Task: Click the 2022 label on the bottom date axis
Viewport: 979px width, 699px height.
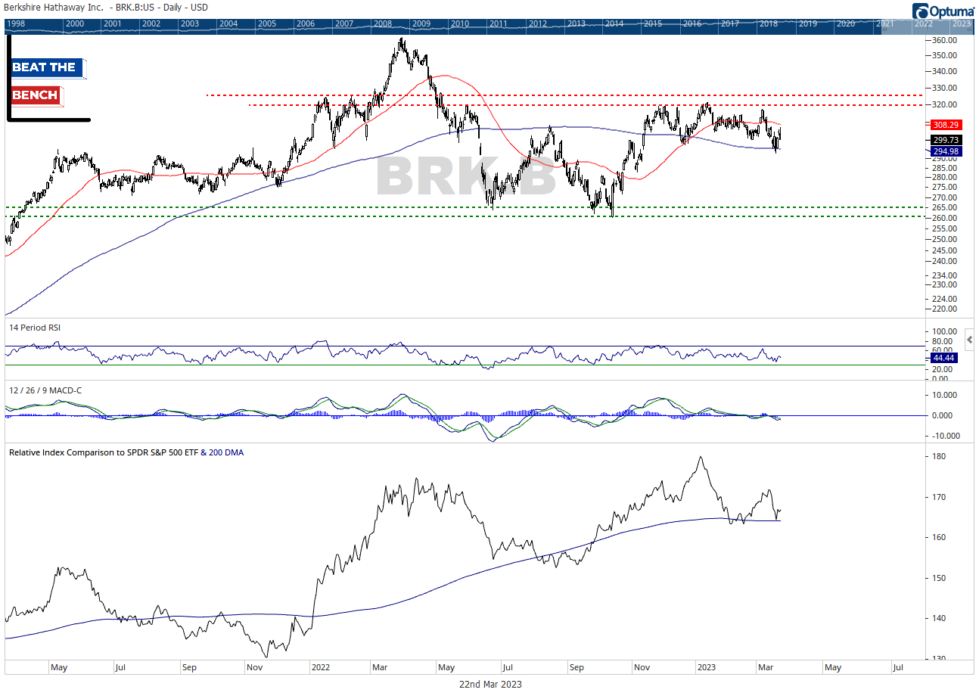Action: pyautogui.click(x=321, y=668)
